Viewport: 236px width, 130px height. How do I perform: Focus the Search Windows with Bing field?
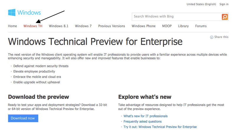click(177, 17)
